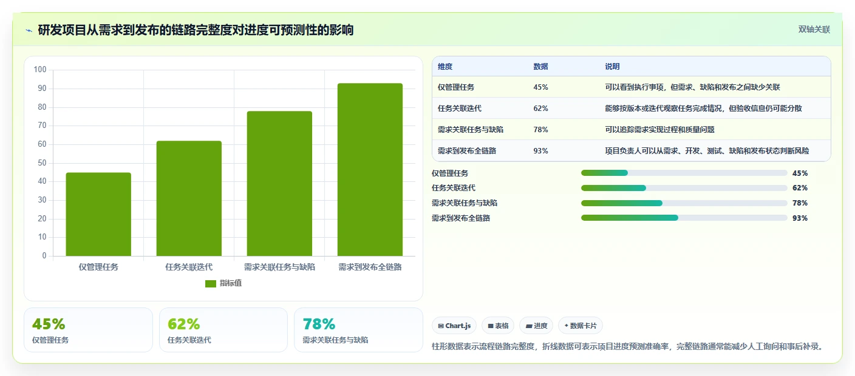Click the 仅管理任务 progress bar

(x=684, y=173)
